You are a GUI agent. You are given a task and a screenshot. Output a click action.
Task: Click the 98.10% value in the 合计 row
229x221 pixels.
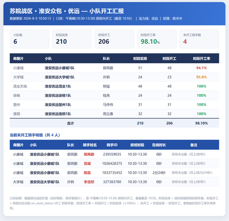pos(202,123)
